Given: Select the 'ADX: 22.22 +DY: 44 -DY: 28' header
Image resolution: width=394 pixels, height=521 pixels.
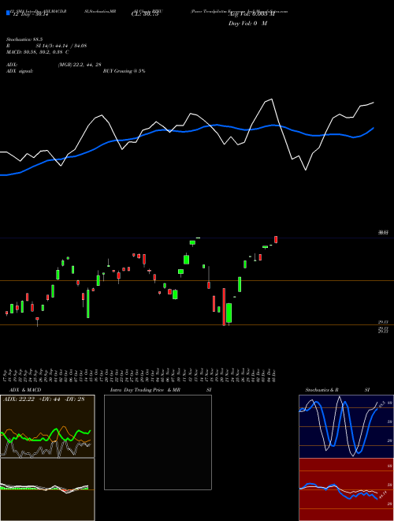Looking at the screenshot, I should pos(44,399).
